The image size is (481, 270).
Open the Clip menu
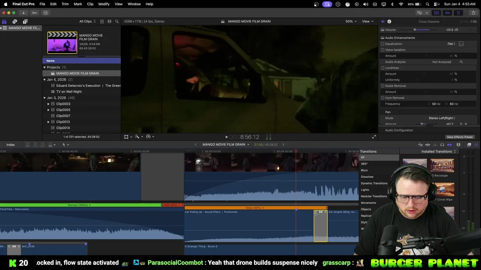tap(90, 4)
